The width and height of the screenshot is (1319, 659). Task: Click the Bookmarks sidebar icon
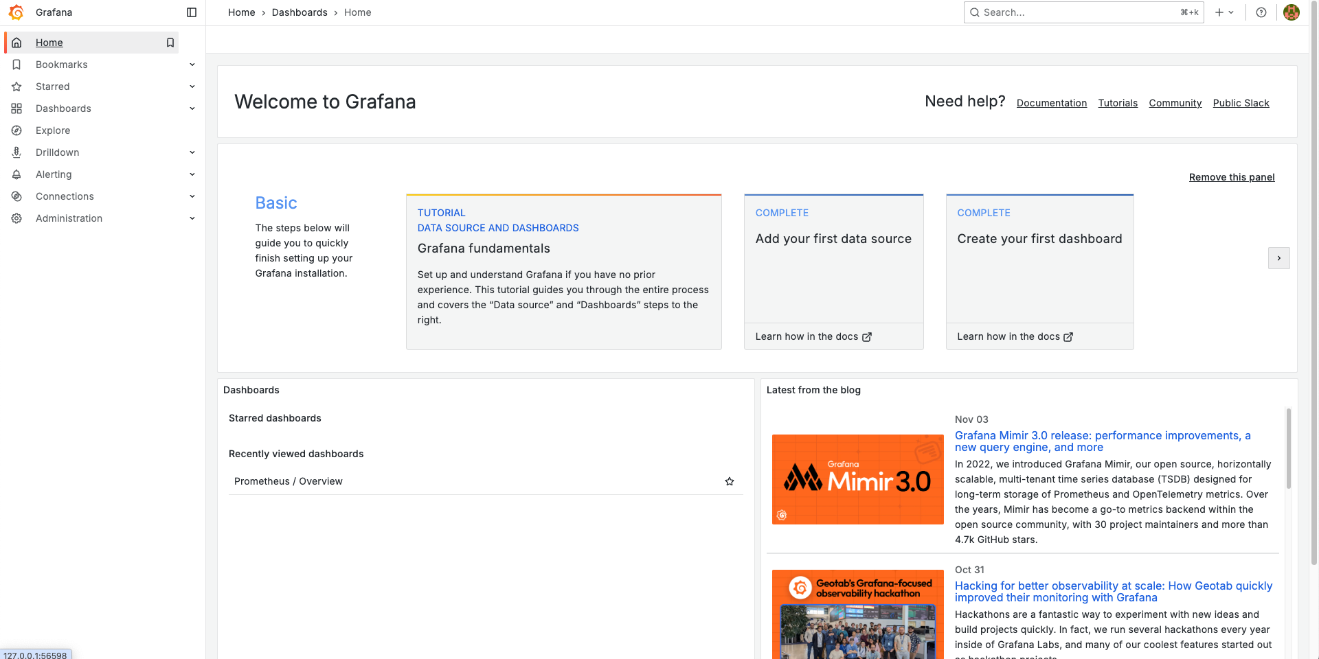[16, 65]
